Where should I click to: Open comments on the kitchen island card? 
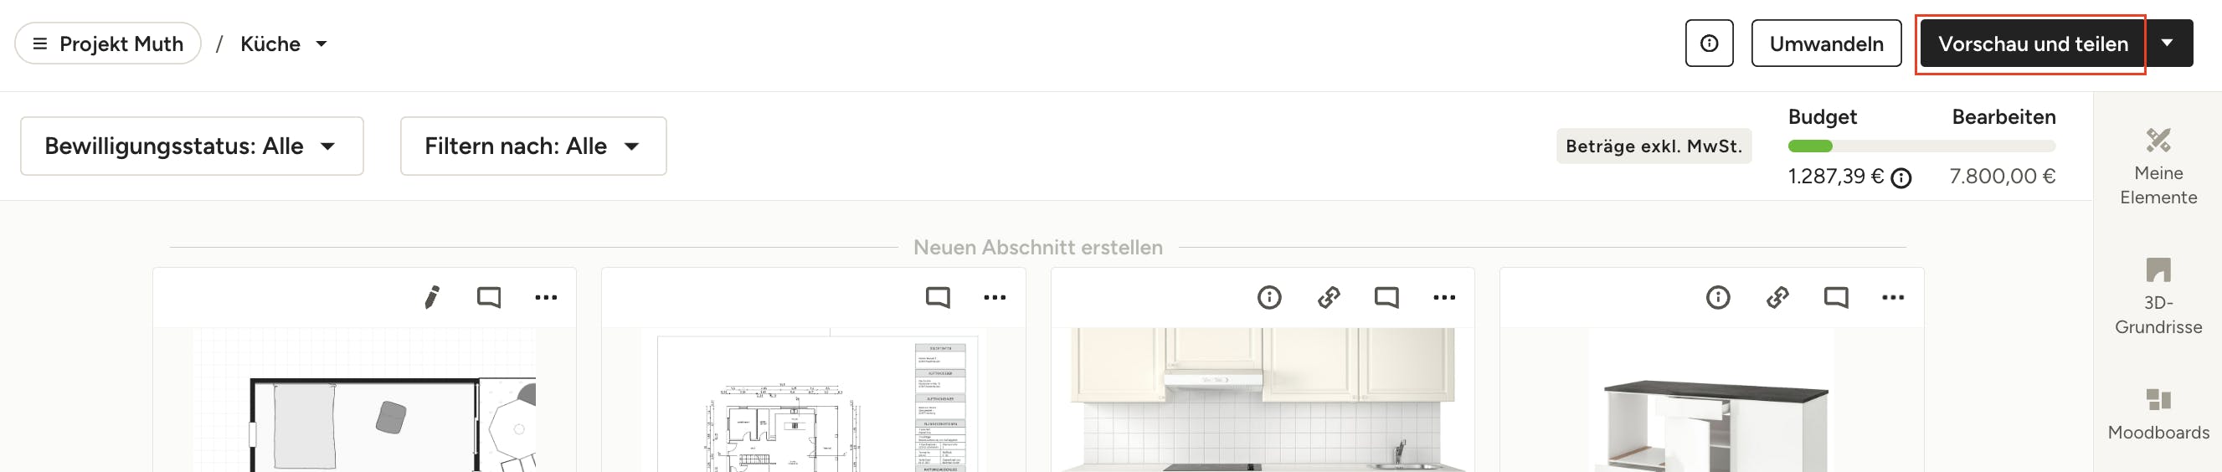1835,298
